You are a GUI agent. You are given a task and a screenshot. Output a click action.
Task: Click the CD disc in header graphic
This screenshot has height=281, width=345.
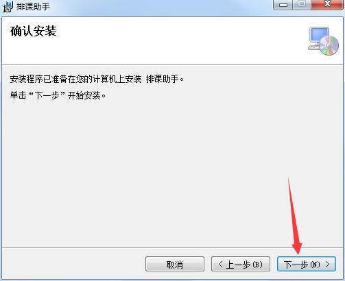[x=329, y=45]
